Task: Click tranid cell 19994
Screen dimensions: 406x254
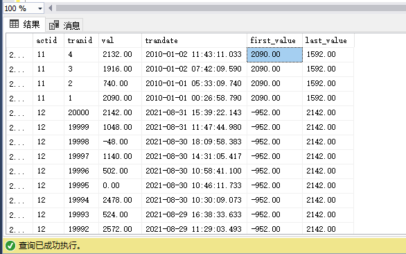Action: click(81, 200)
